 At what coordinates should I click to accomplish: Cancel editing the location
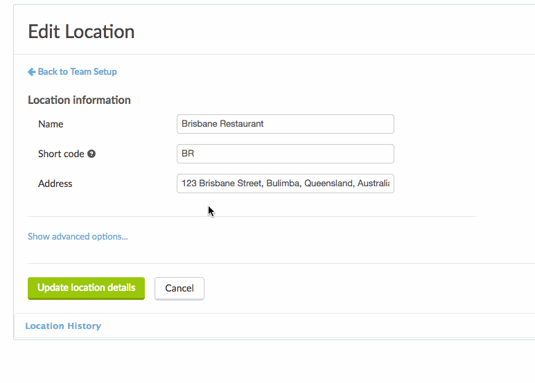tap(179, 289)
